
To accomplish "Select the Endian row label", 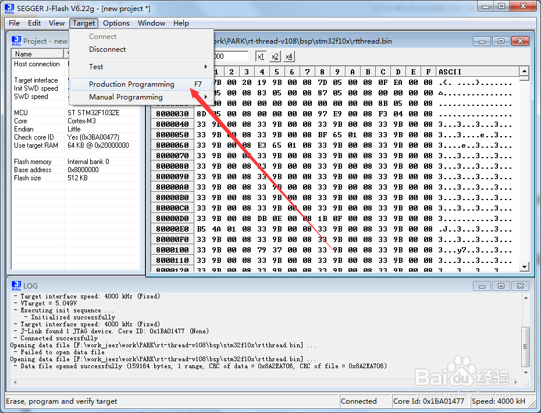I will pyautogui.click(x=24, y=129).
